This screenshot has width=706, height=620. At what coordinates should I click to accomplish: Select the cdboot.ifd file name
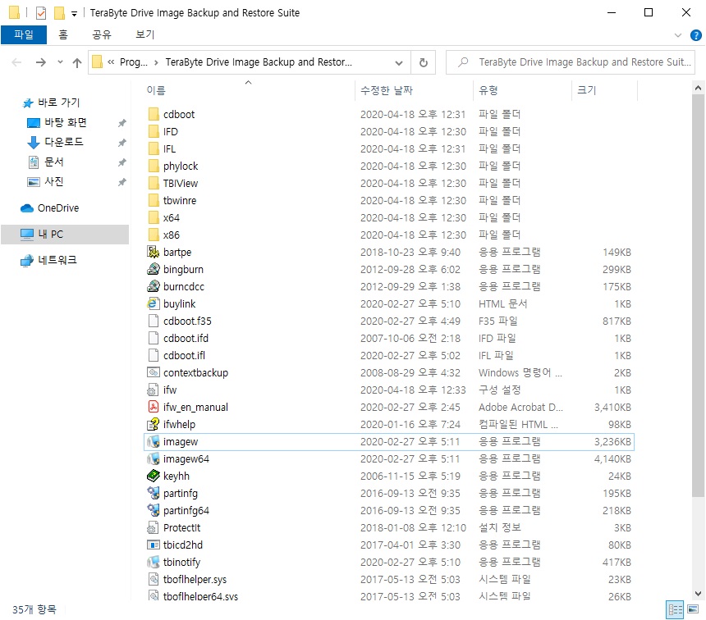(186, 339)
